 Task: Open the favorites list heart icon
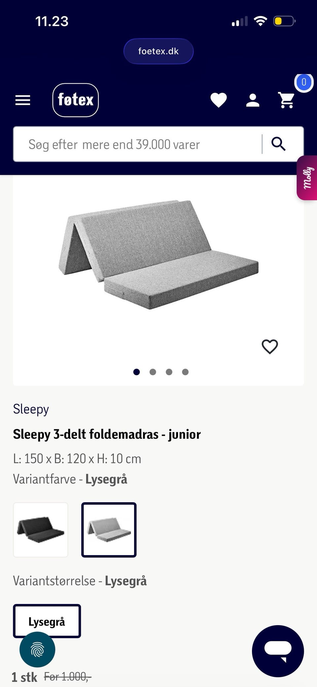coord(219,100)
